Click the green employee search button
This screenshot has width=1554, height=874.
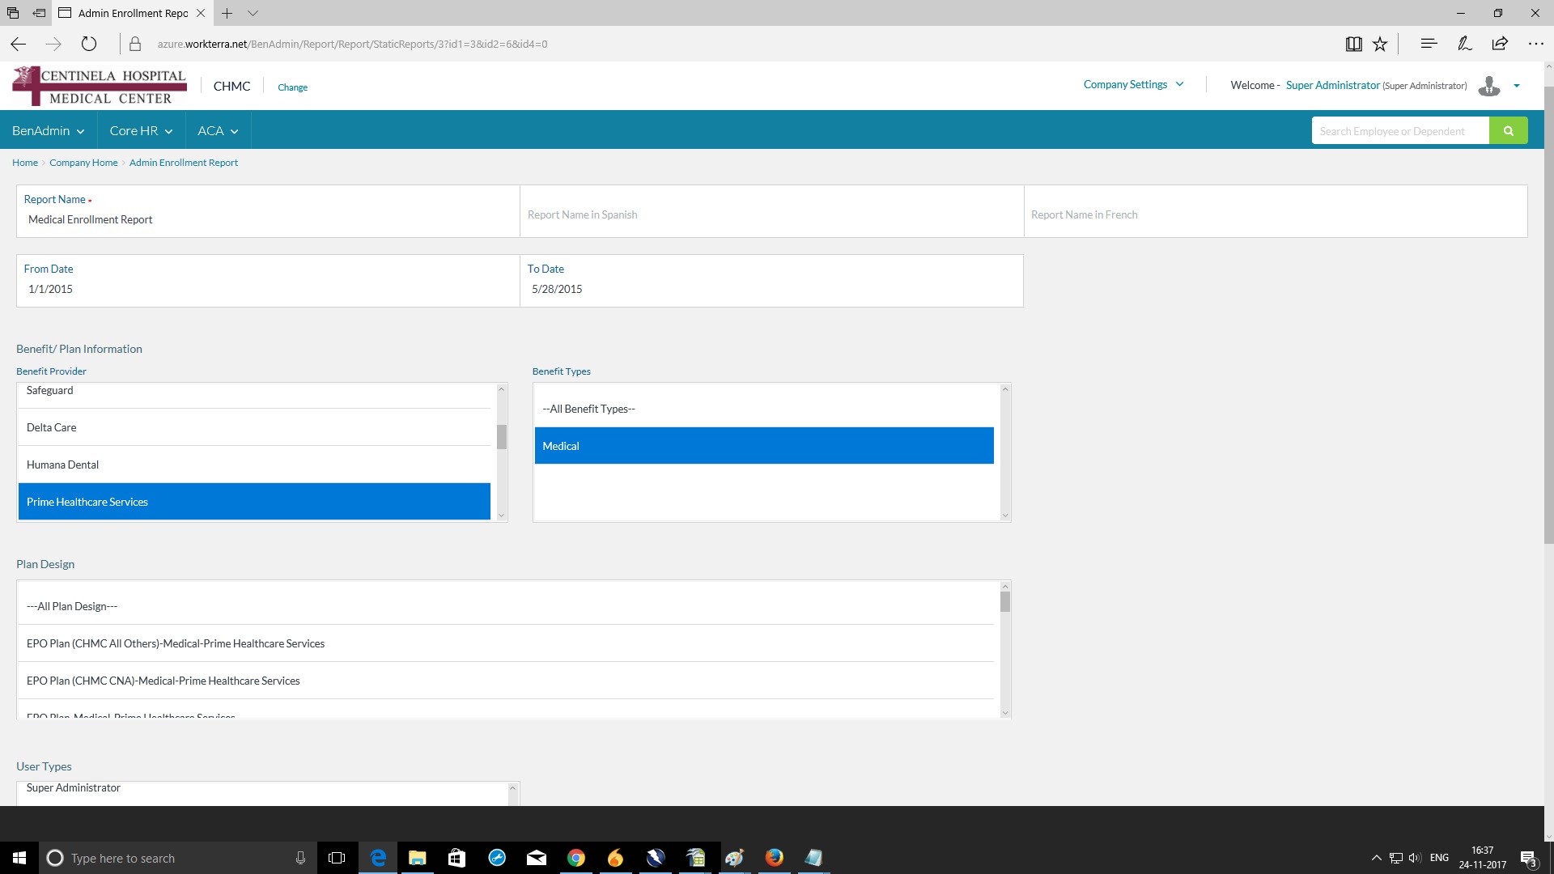click(1508, 130)
